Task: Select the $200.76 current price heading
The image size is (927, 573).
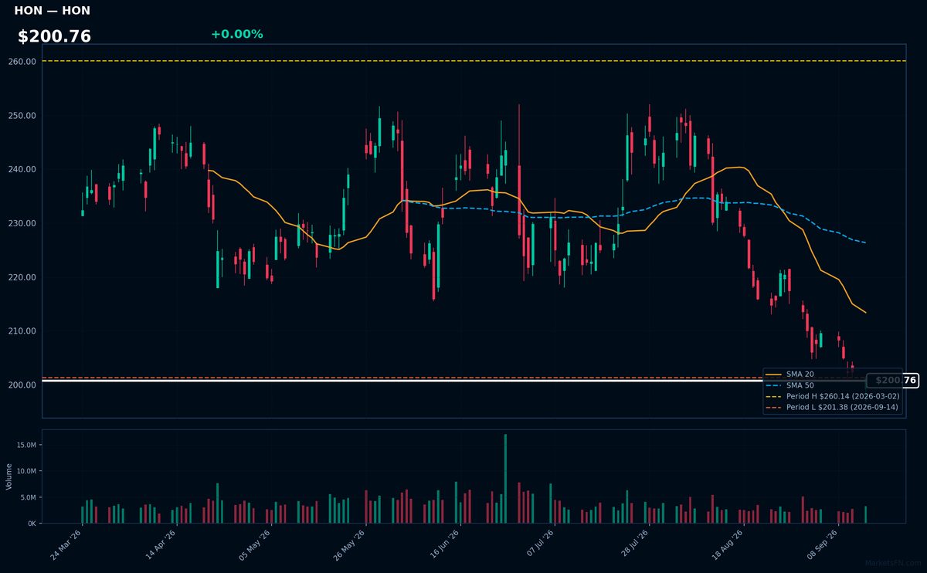Action: coord(54,36)
